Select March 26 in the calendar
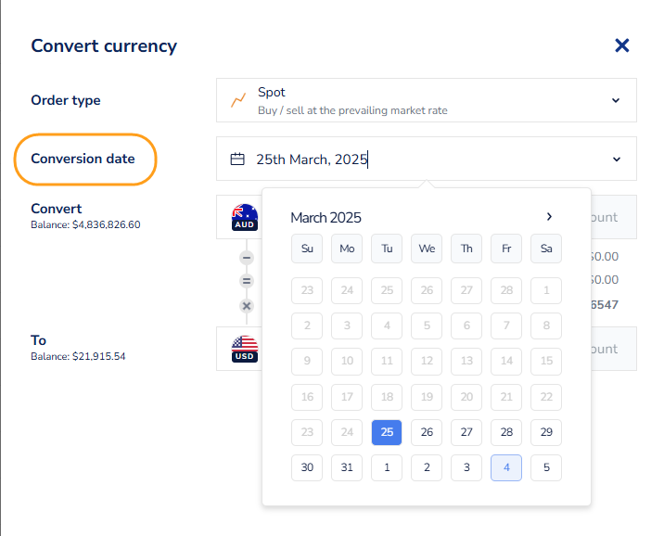Image resolution: width=664 pixels, height=536 pixels. [x=427, y=432]
